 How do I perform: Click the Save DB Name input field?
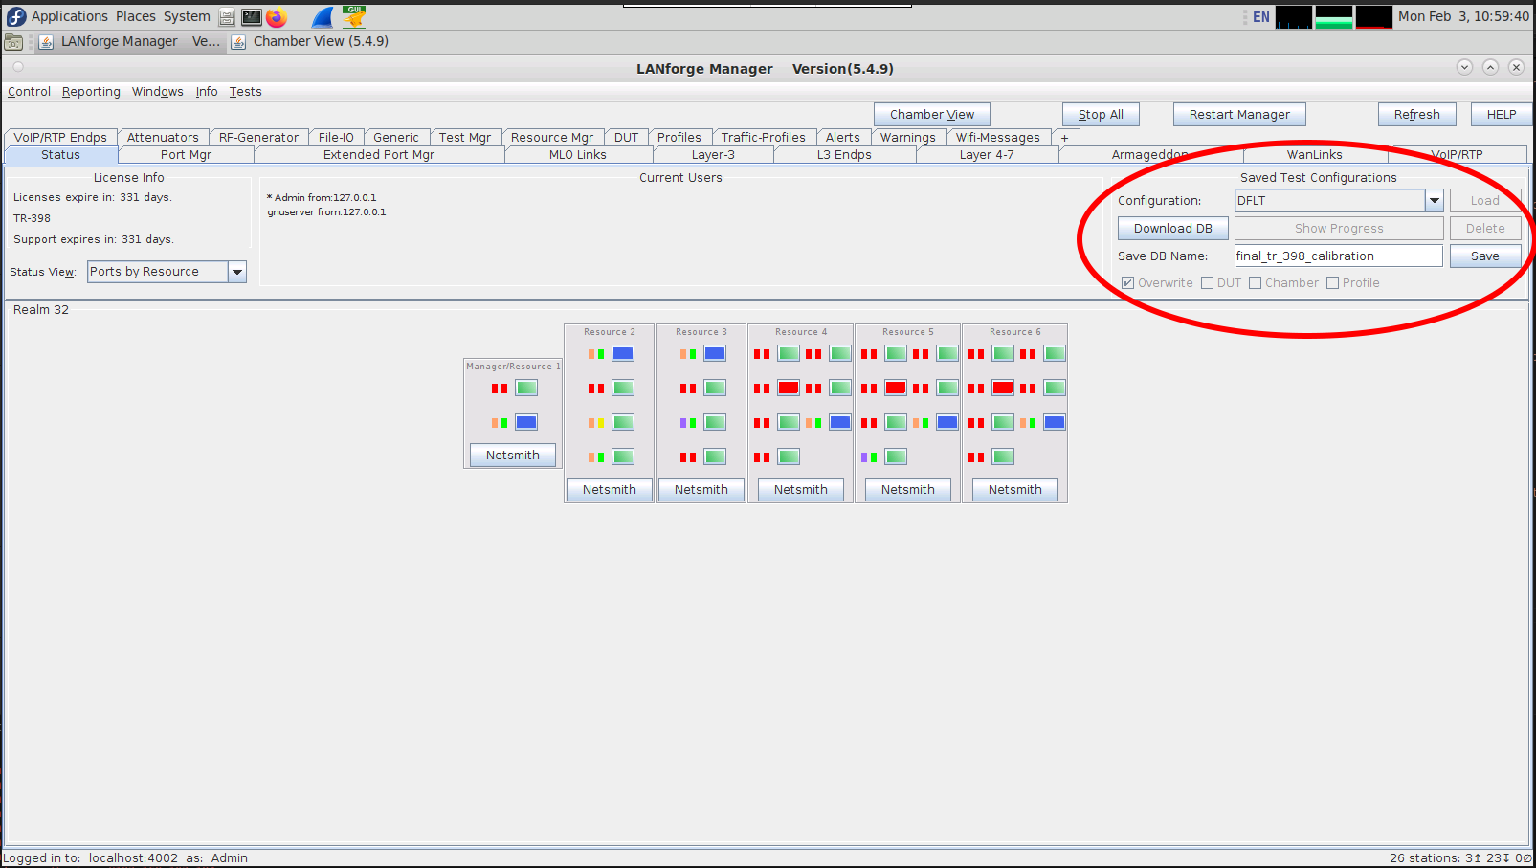(x=1338, y=256)
